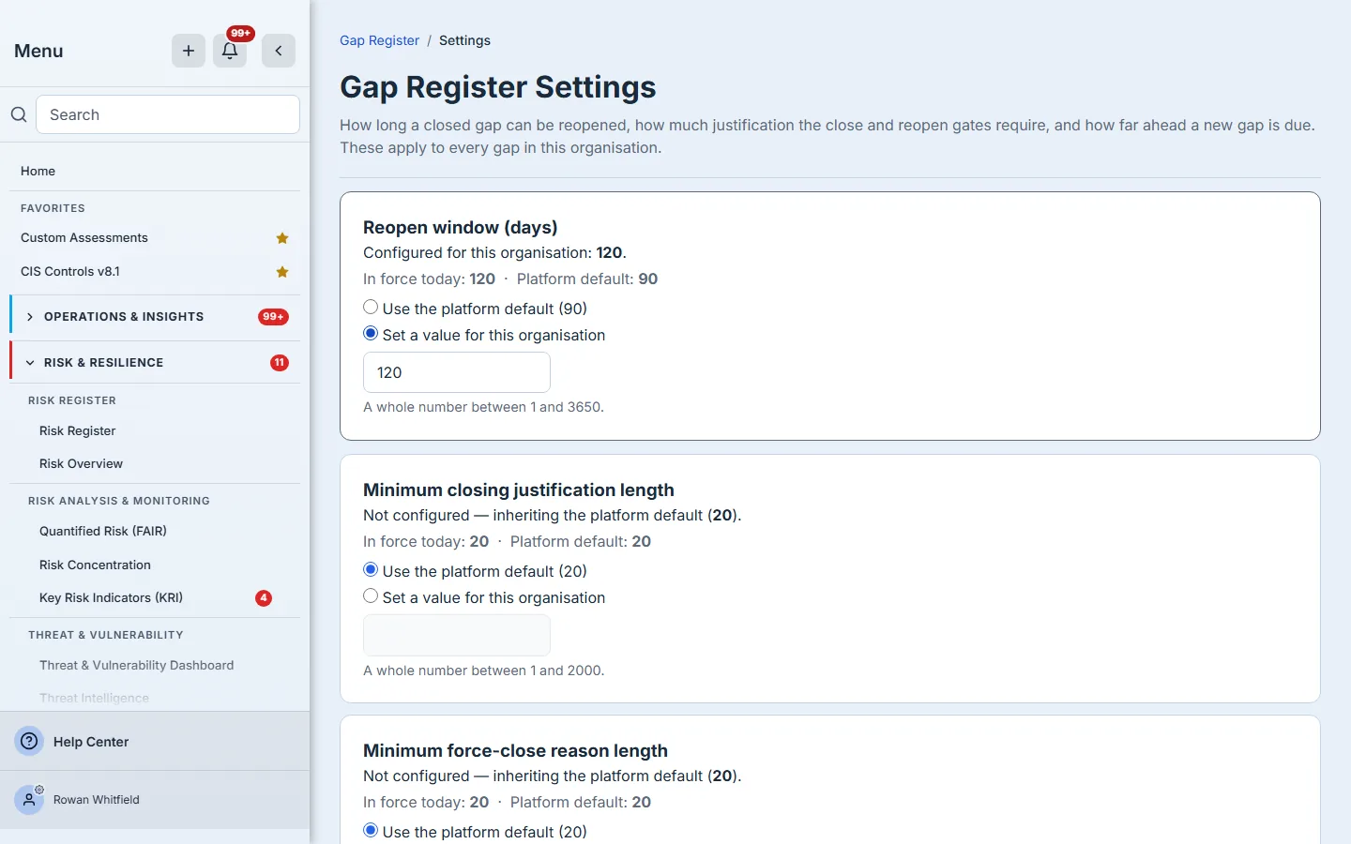Open Risk Overview in sidebar
Screen dimensions: 1351x844
(81, 464)
